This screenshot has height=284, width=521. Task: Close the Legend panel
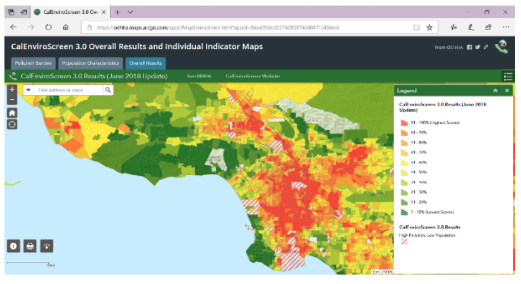point(507,90)
